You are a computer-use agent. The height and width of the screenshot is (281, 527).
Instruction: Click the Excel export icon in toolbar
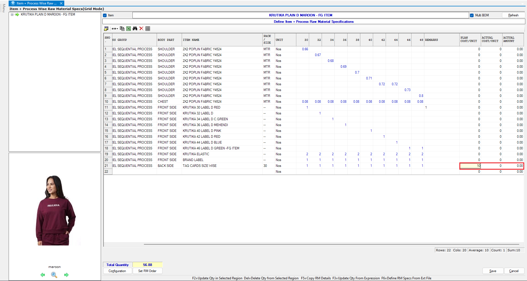pyautogui.click(x=129, y=29)
